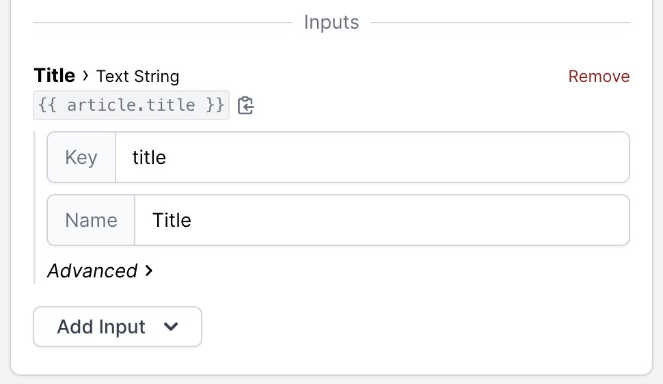663x384 pixels.
Task: Remove the Title input
Action: click(599, 77)
